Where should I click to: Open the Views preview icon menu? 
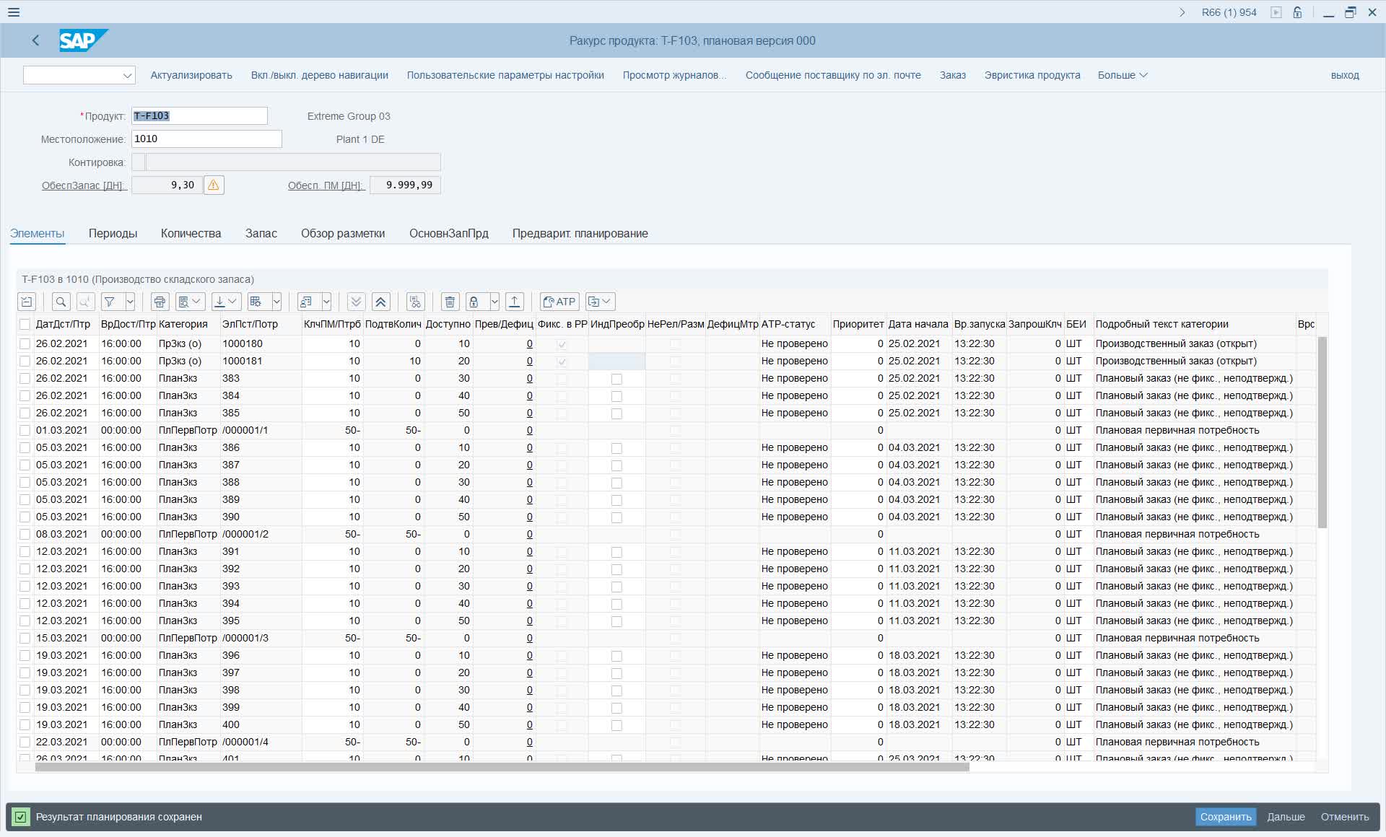click(x=190, y=302)
